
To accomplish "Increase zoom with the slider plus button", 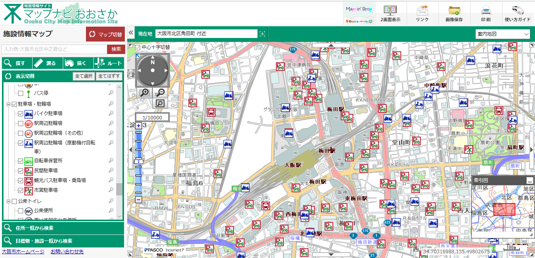I will coord(139,126).
